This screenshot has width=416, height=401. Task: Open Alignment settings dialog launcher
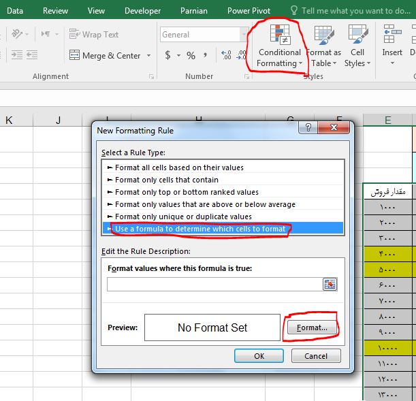(x=151, y=77)
